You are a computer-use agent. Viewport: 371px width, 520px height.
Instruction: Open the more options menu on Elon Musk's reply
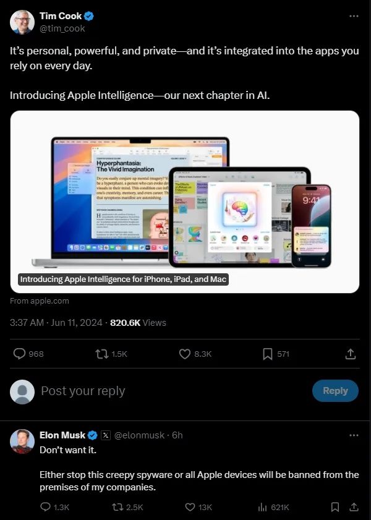click(x=354, y=435)
